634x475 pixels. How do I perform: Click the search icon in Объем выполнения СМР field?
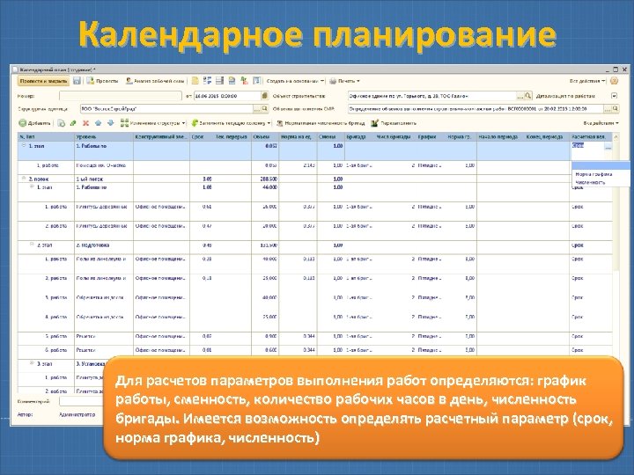[x=616, y=109]
